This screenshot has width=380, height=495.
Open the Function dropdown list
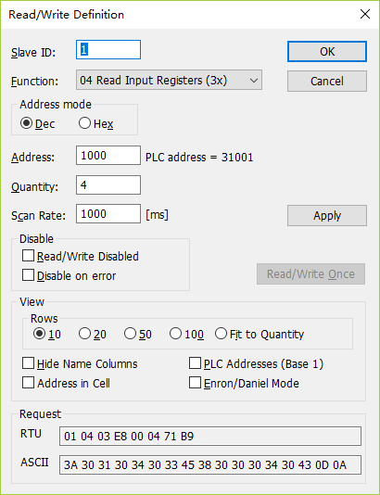coord(169,81)
